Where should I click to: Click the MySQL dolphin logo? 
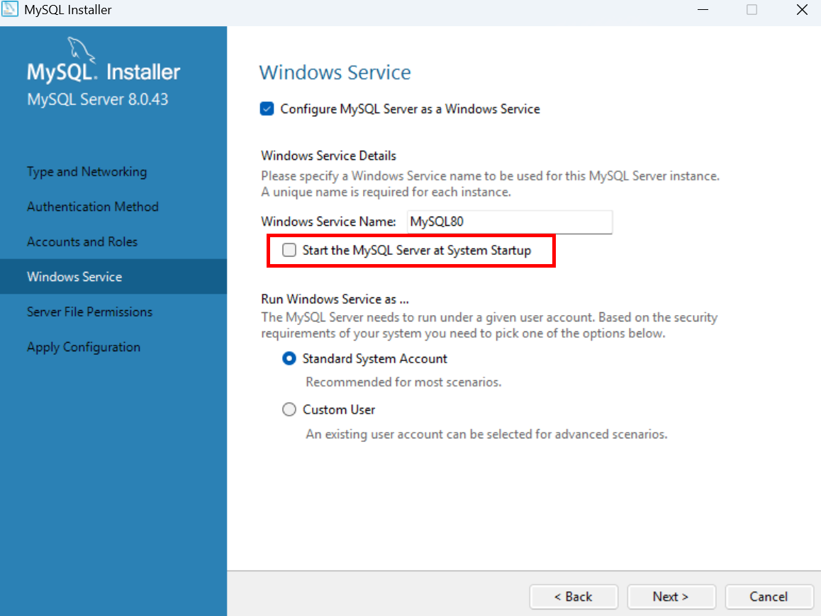(x=81, y=50)
